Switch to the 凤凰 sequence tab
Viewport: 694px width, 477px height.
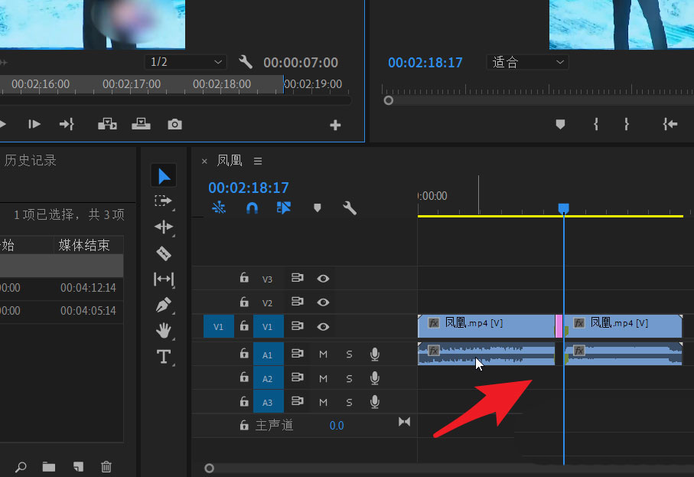230,161
